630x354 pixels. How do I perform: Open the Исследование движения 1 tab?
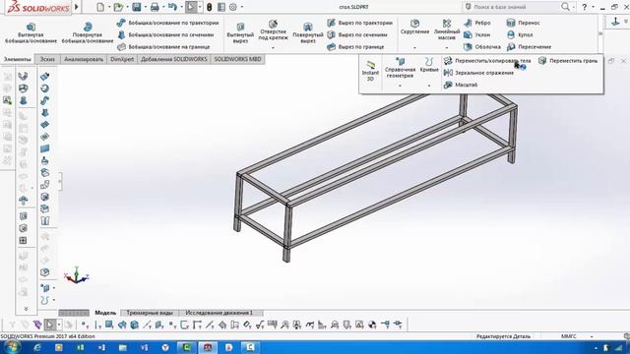click(x=220, y=313)
